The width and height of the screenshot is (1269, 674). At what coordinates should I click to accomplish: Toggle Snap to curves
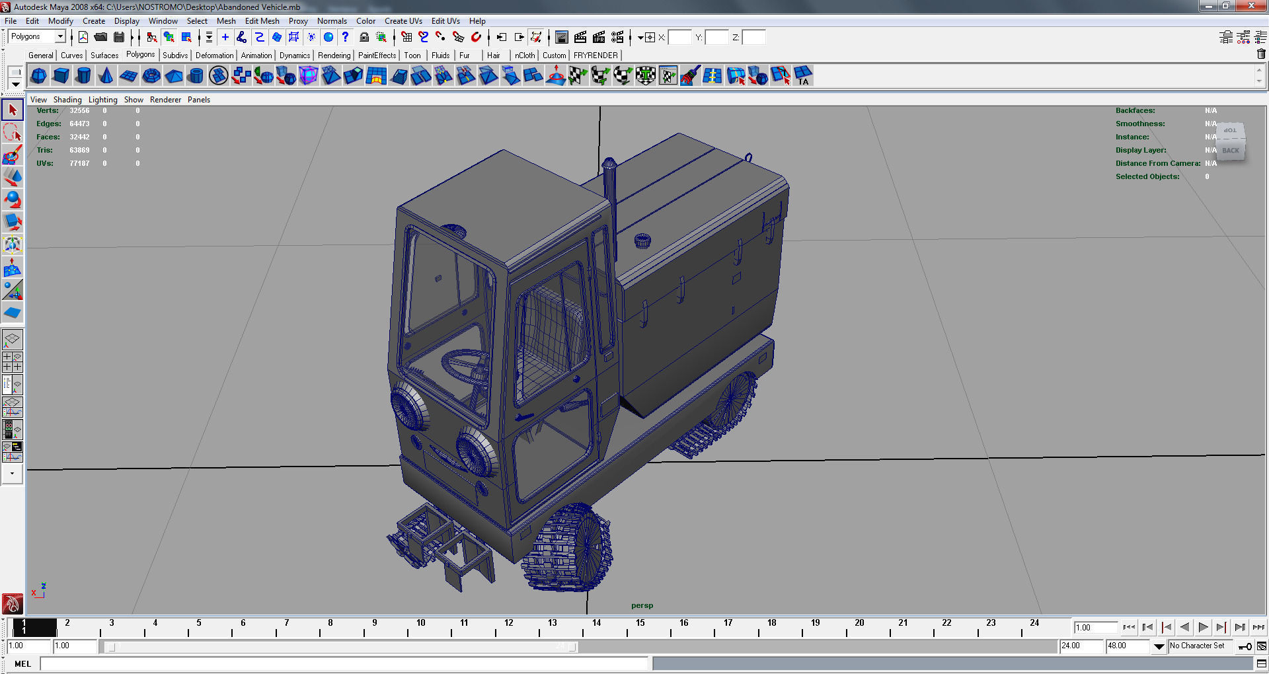[x=424, y=37]
